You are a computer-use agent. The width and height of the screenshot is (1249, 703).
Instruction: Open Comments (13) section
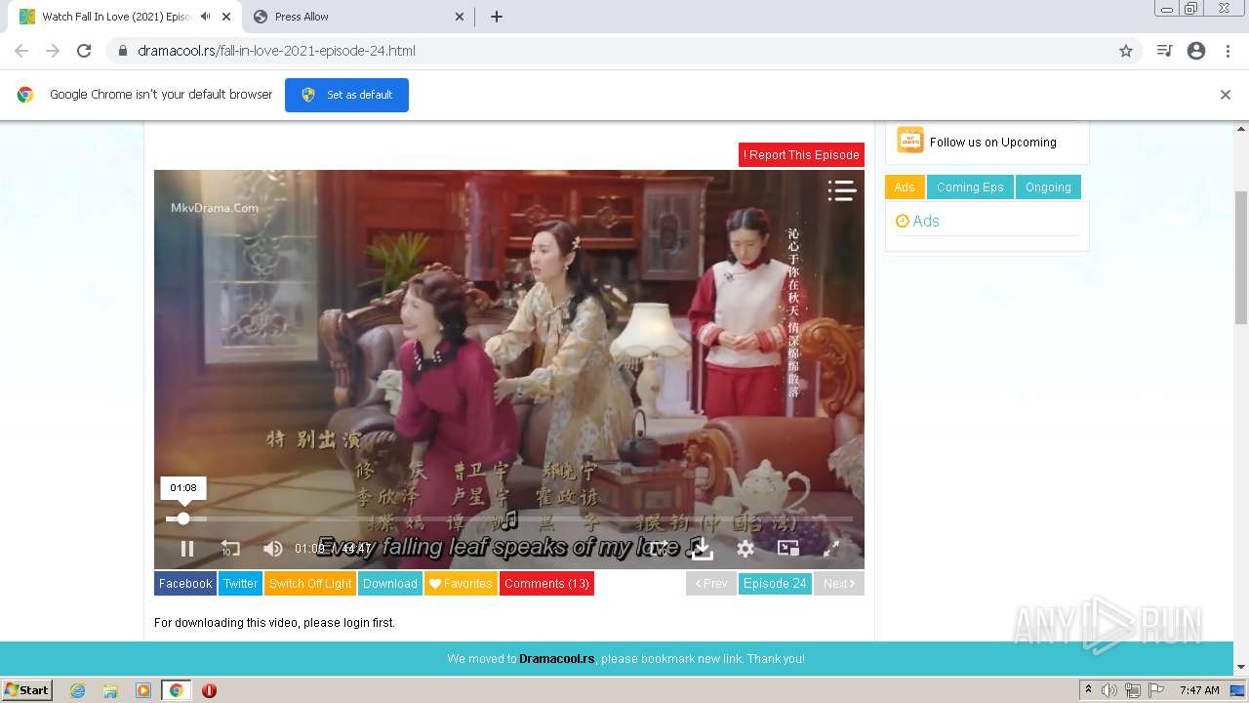coord(546,584)
